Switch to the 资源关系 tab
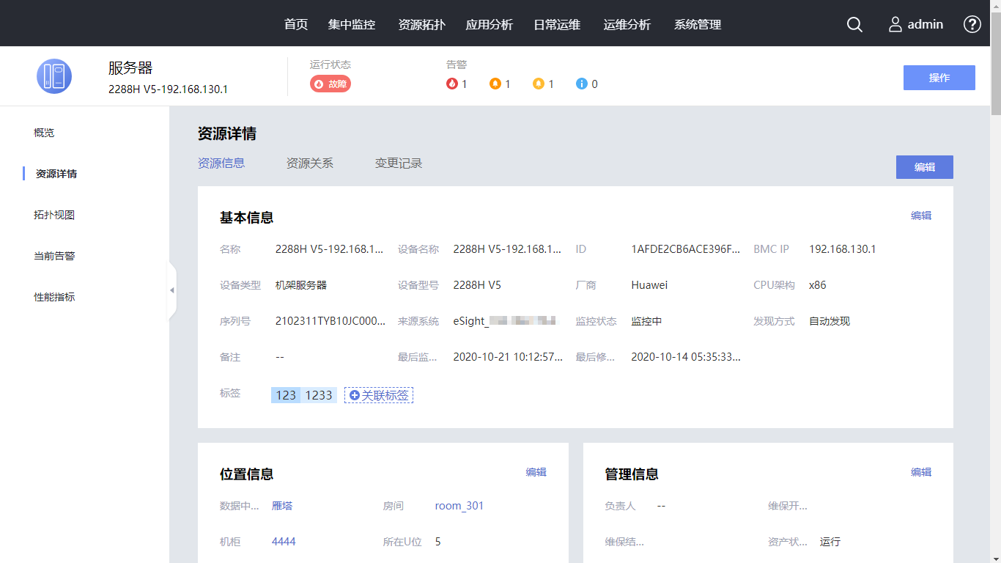Viewport: 1001px width, 563px height. (309, 163)
